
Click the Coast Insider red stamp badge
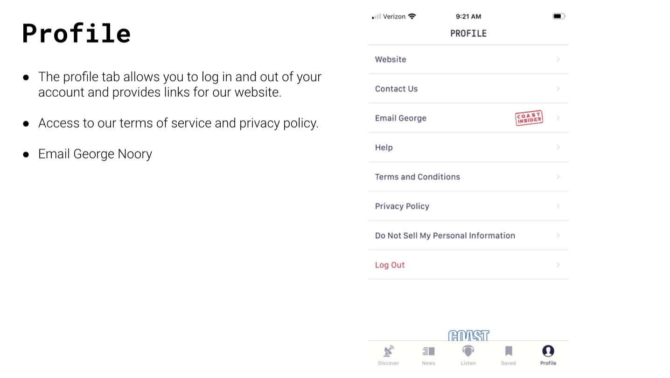pos(529,118)
